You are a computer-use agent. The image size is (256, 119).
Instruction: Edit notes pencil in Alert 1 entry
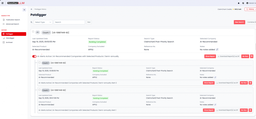click(215, 105)
